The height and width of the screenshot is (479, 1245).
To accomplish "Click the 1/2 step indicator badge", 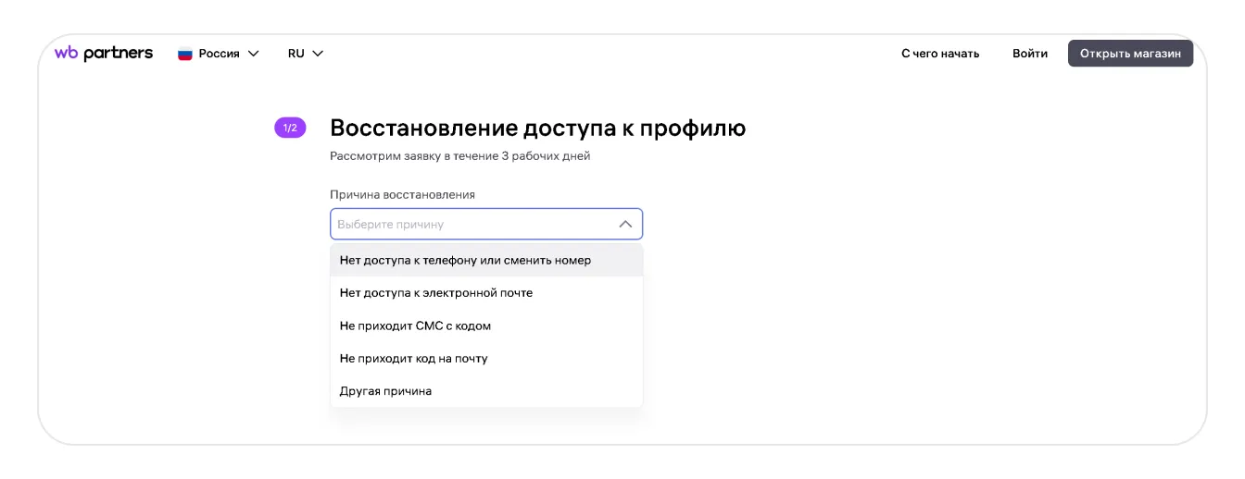I will click(290, 128).
